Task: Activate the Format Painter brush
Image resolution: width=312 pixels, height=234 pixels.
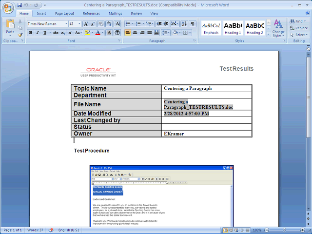Action: pos(20,35)
